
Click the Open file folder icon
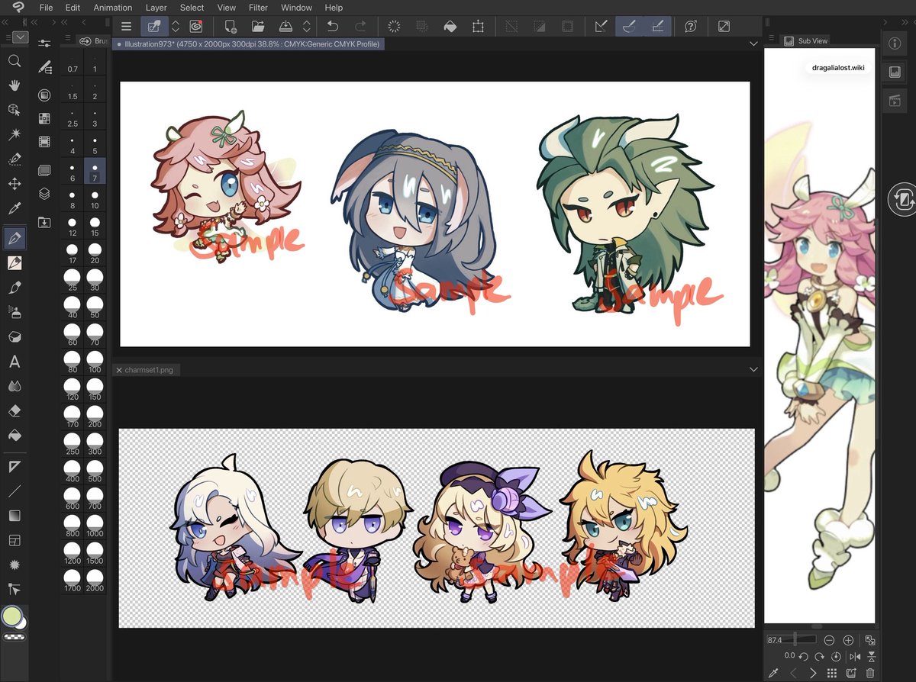258,26
